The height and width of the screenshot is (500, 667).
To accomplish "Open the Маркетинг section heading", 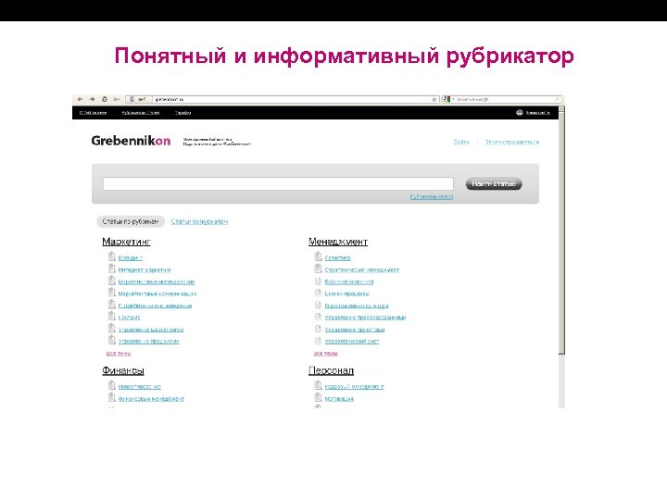I will pyautogui.click(x=126, y=242).
